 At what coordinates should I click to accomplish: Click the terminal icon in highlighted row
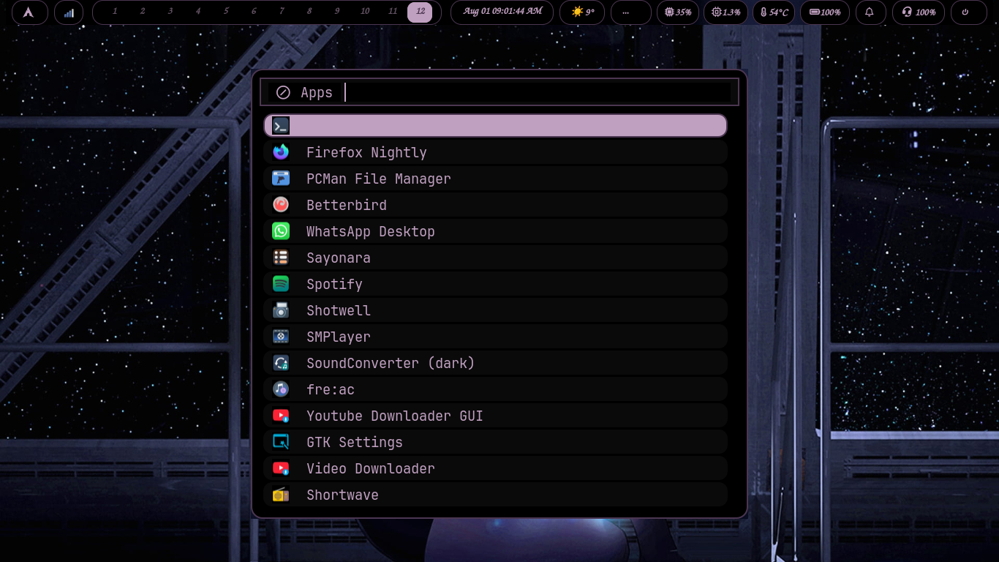(x=281, y=125)
